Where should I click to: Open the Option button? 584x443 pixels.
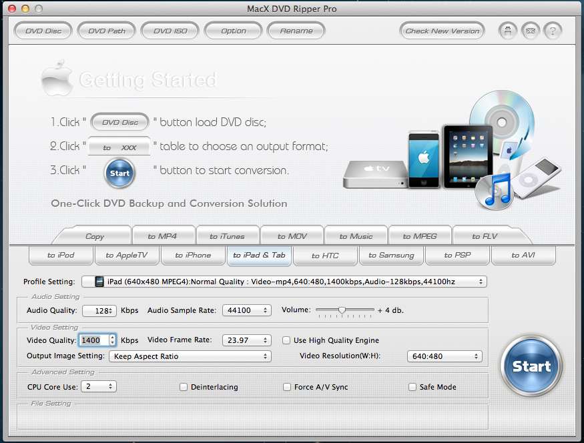(234, 31)
